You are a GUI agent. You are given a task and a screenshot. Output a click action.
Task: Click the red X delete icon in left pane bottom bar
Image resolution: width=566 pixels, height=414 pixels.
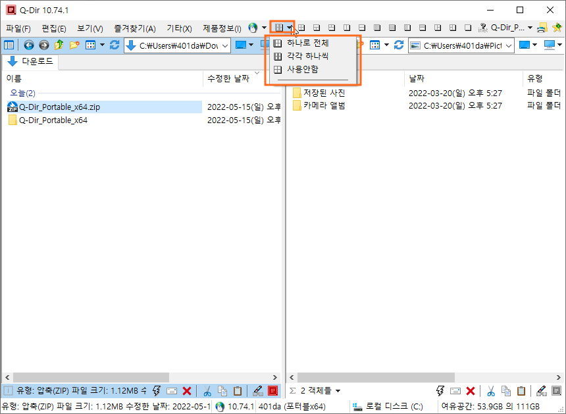click(x=187, y=390)
